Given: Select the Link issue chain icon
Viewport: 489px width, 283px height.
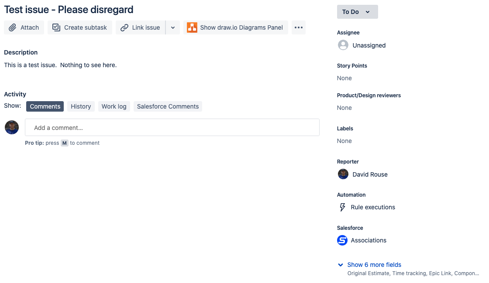Looking at the screenshot, I should pyautogui.click(x=125, y=27).
